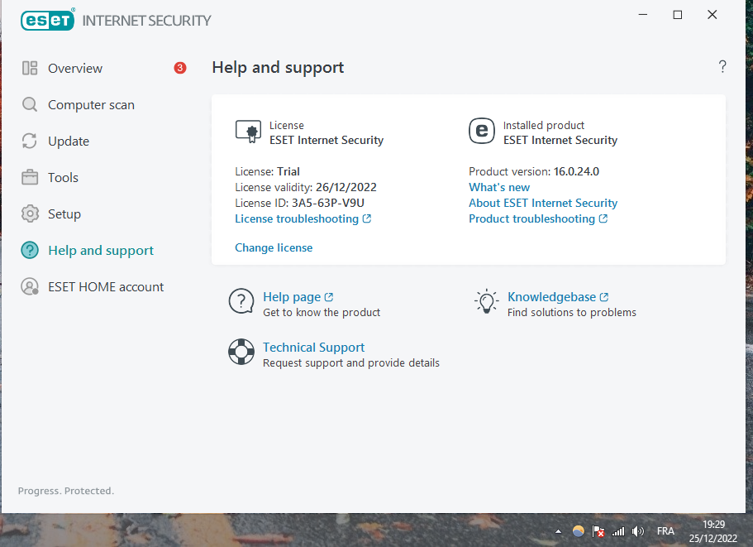Click 'License: Trial' text
The width and height of the screenshot is (753, 547).
coord(268,171)
